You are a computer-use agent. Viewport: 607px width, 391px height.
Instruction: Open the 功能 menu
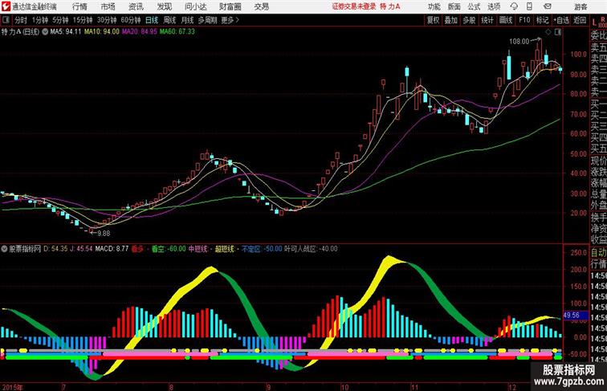(x=434, y=6)
